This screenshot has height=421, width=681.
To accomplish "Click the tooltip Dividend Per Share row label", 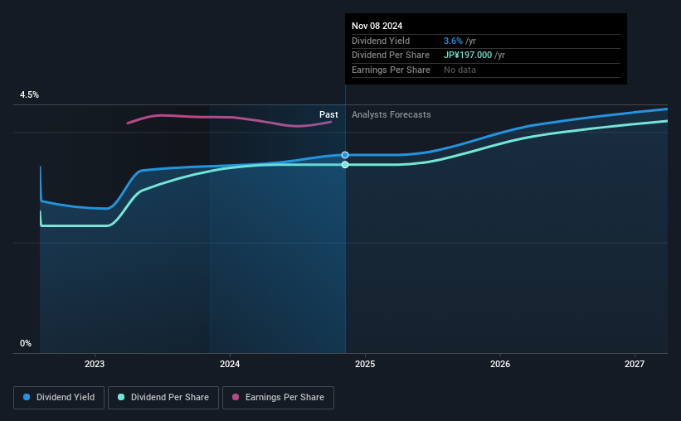I will point(391,56).
